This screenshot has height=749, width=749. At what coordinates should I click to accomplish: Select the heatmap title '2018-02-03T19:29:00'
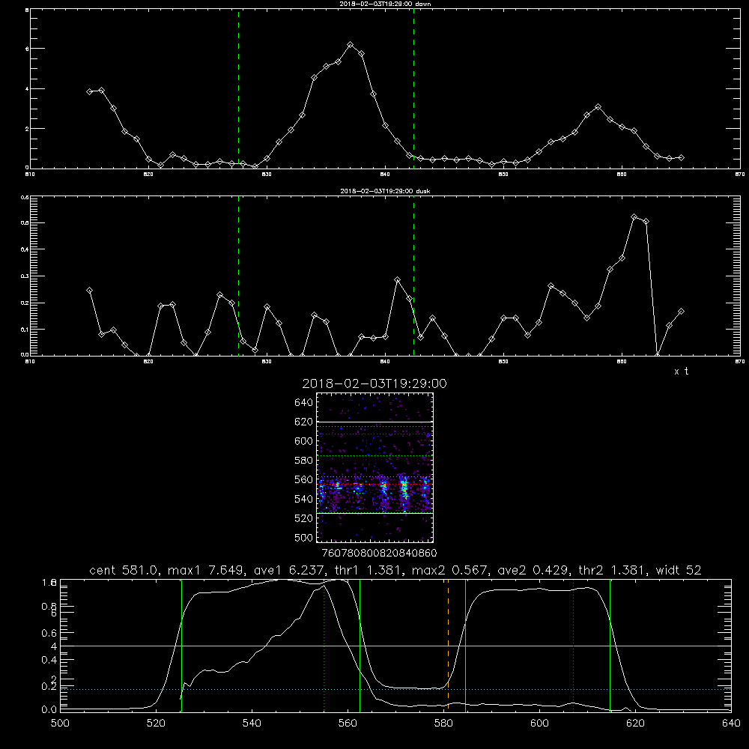tap(374, 383)
